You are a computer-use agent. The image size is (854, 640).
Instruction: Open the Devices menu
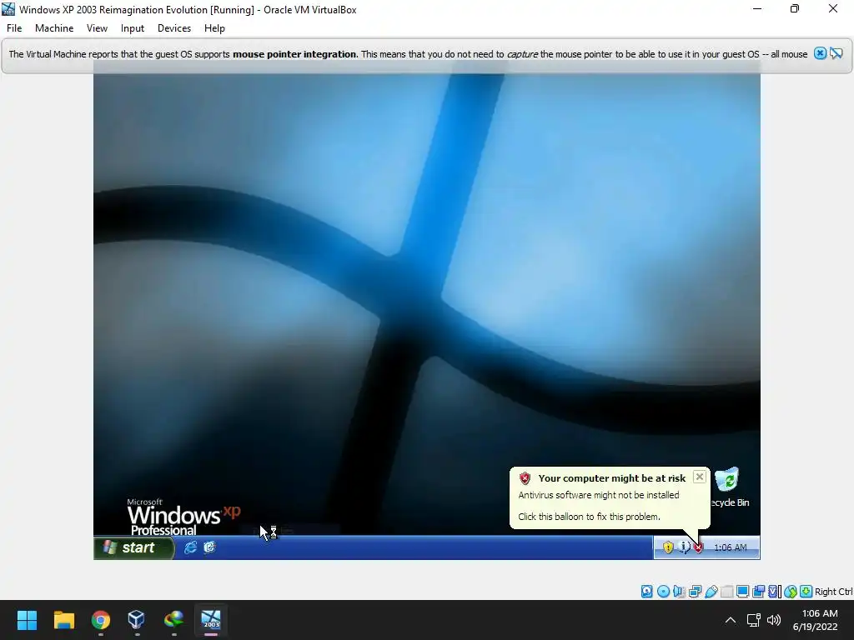tap(174, 28)
